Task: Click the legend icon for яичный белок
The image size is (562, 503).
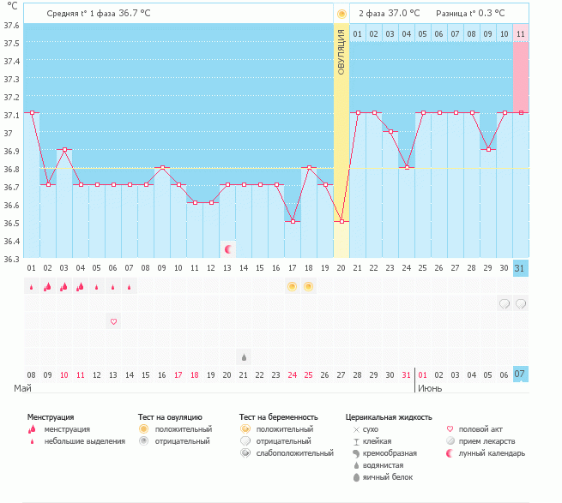Action: point(356,477)
